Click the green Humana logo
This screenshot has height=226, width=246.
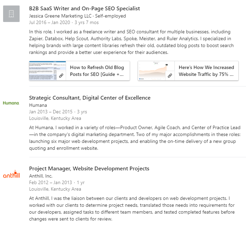(11, 103)
